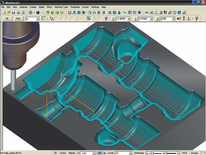Click the WCS button

pos(185,153)
